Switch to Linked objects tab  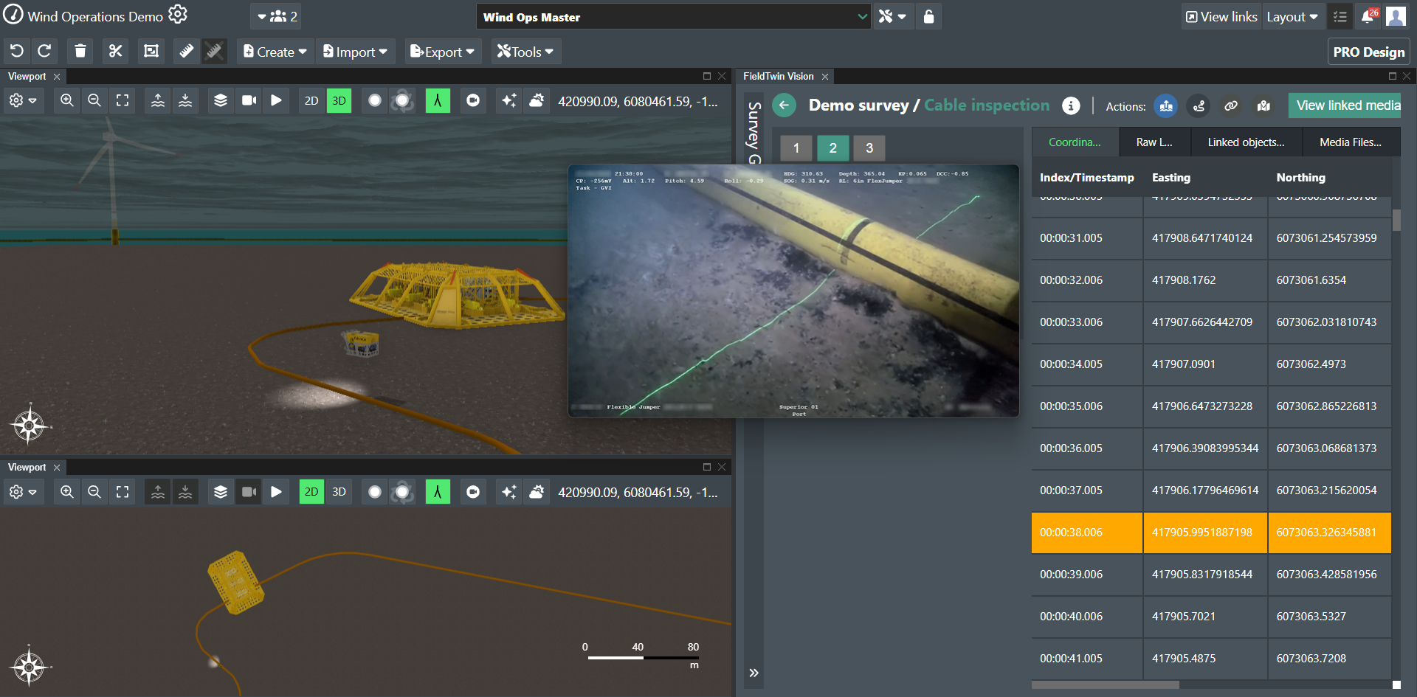(x=1245, y=142)
